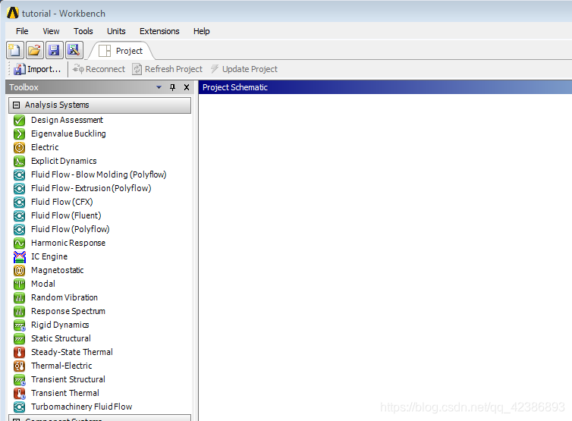Click the Static Structural icon
This screenshot has width=572, height=421.
19,338
